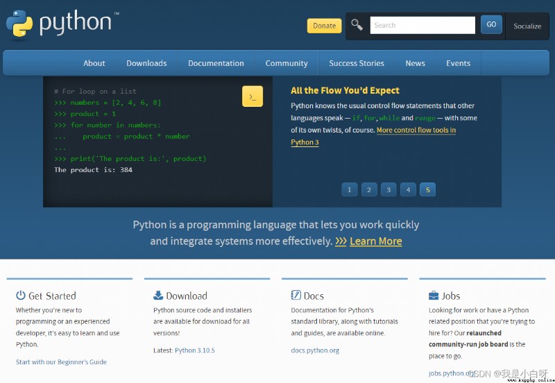Viewport: 555px width, 383px height.
Task: Open the Downloads menu
Action: coord(146,63)
